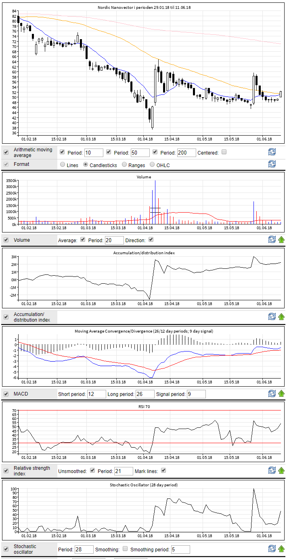Edit the Volume average period field
The height and width of the screenshot is (559, 287).
click(x=114, y=240)
